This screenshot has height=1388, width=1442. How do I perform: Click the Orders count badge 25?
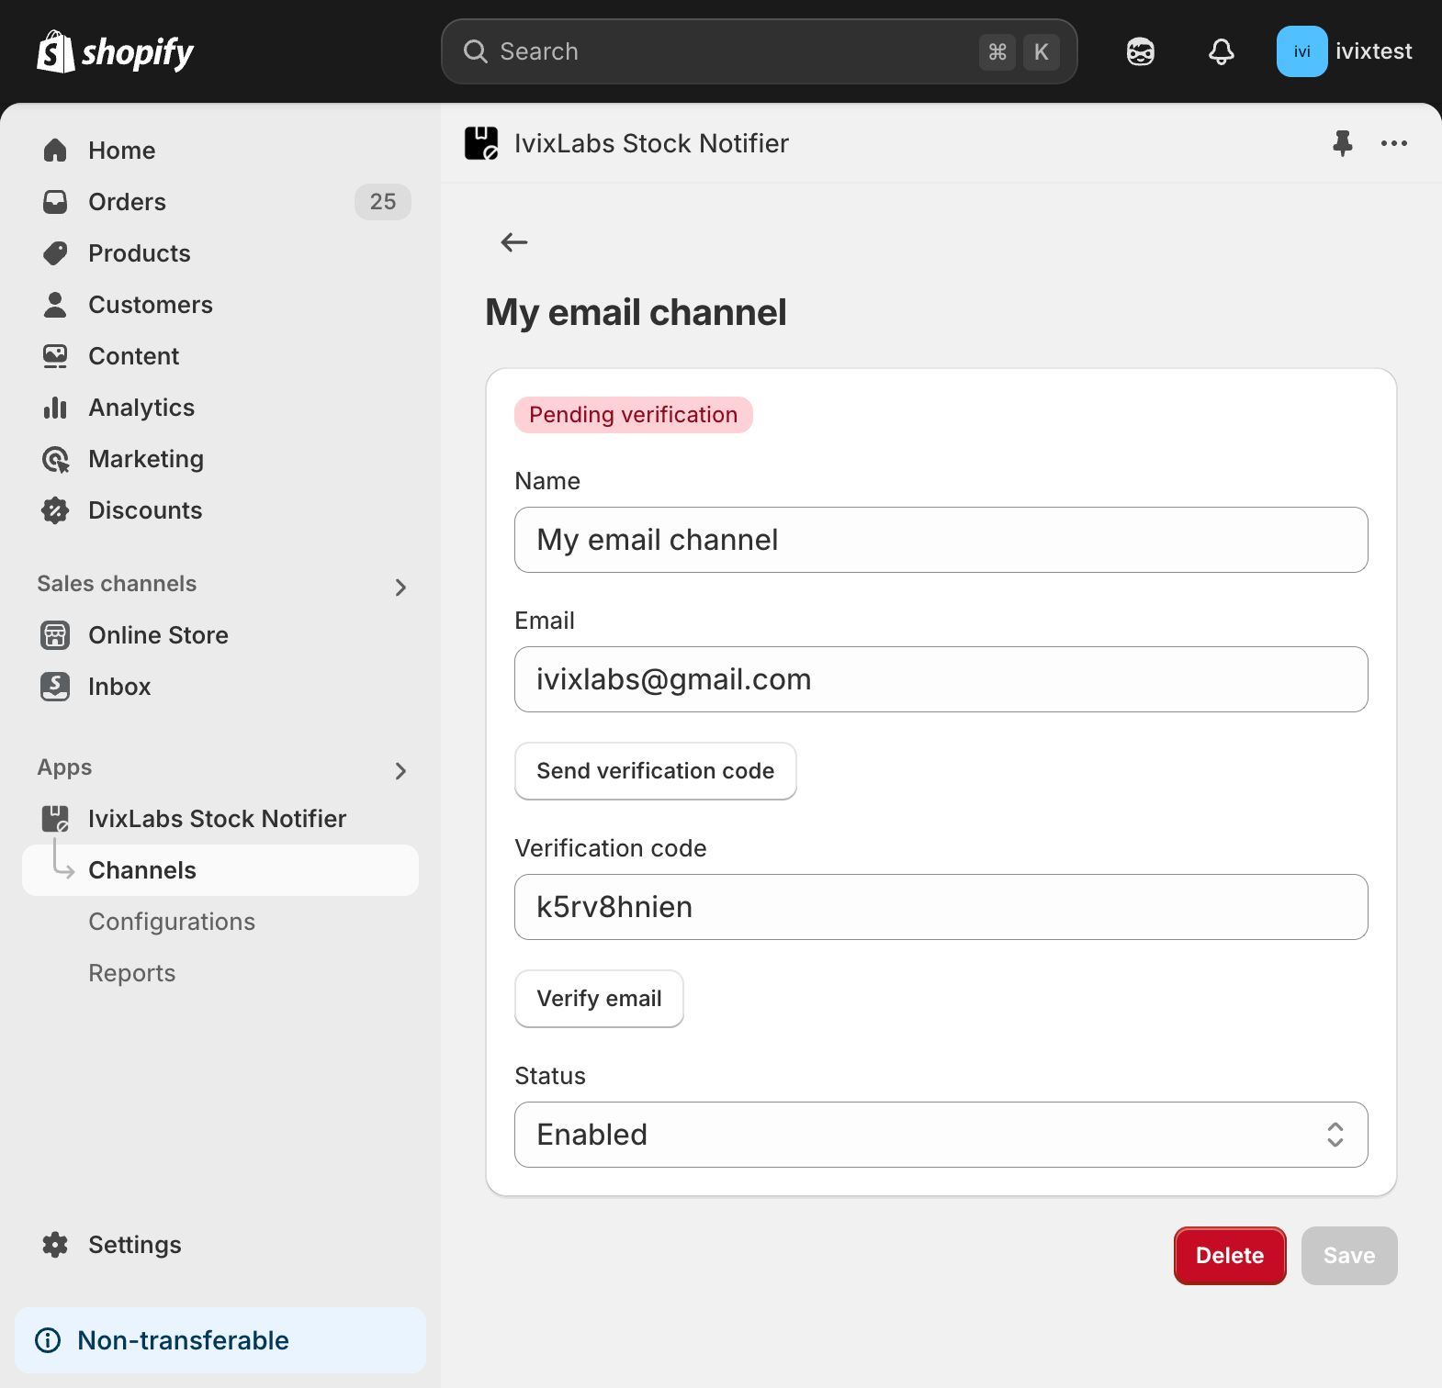[x=383, y=202]
